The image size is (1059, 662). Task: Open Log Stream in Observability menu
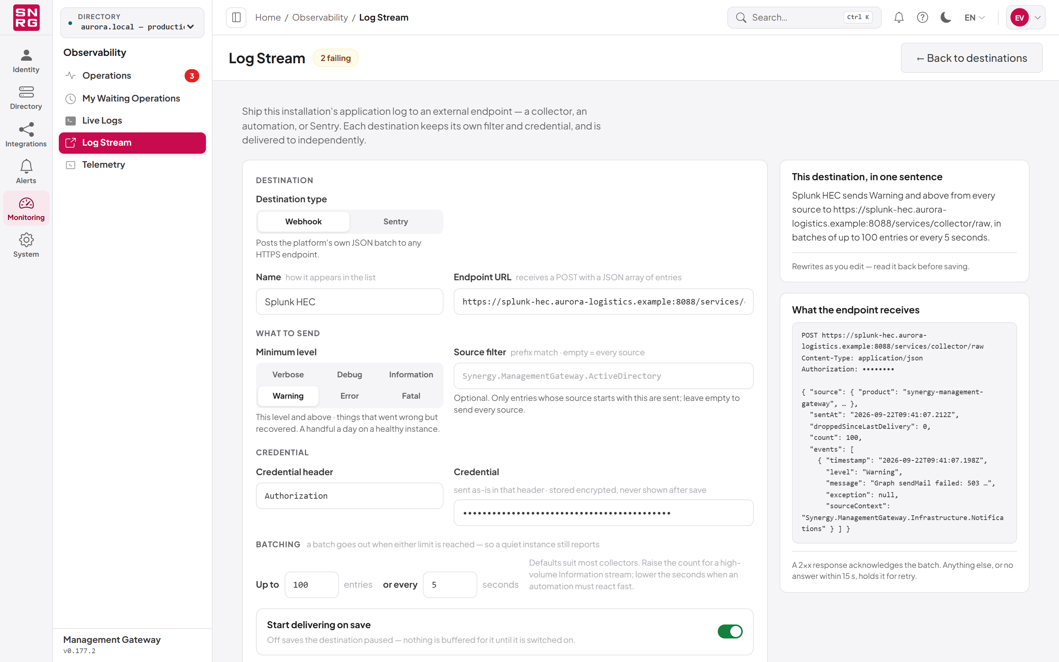132,143
